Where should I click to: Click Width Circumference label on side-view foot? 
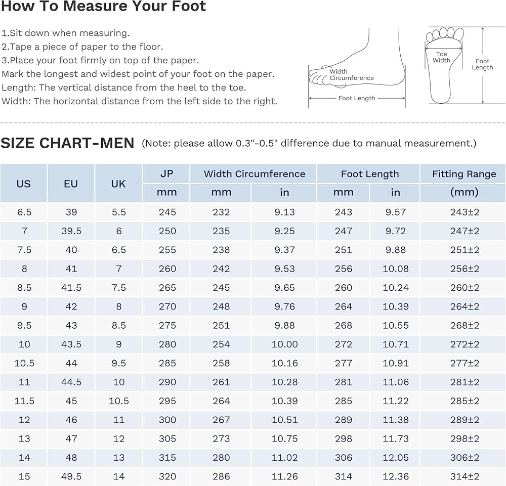point(351,75)
